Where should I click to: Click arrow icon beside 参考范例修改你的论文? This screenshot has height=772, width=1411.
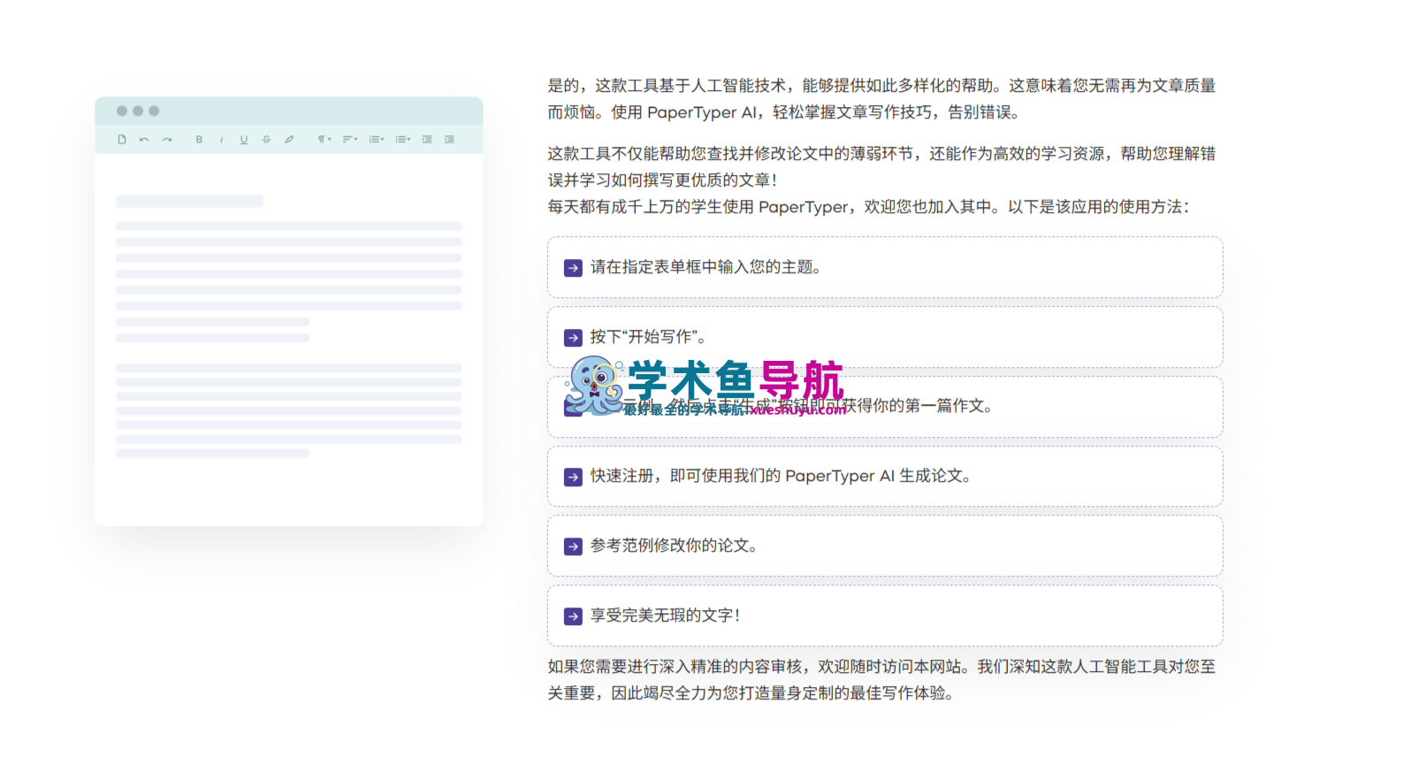coord(573,547)
